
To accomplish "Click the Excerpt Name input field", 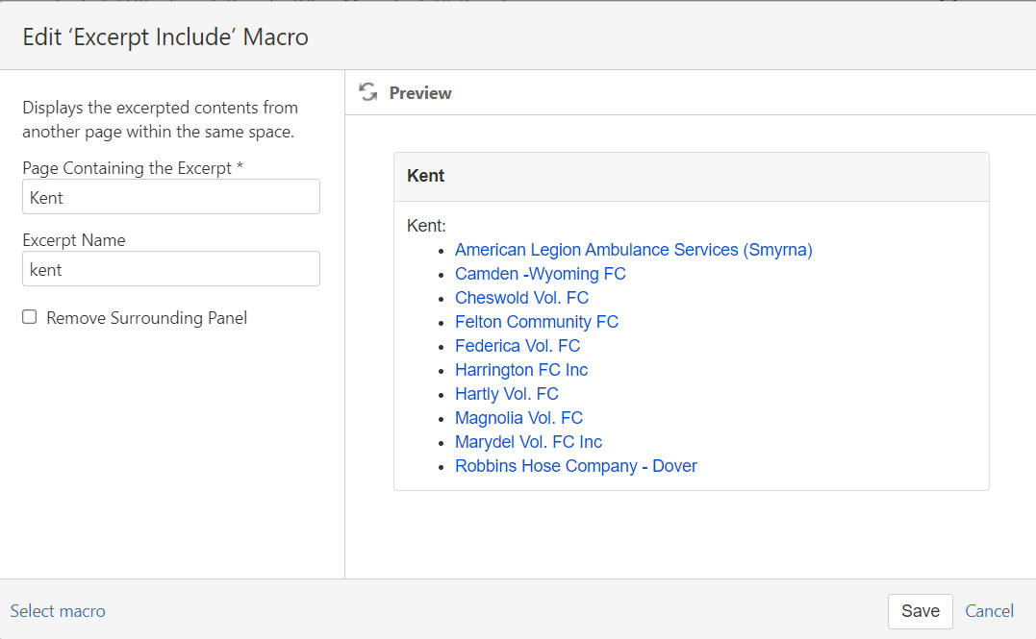I will click(171, 269).
